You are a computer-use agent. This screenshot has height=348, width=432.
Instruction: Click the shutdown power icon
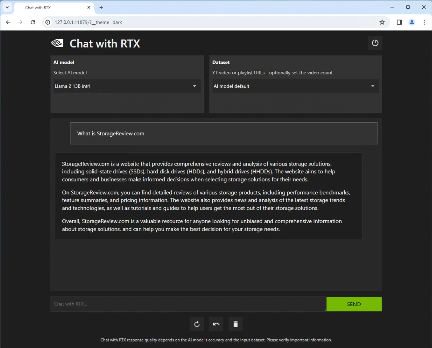(375, 43)
